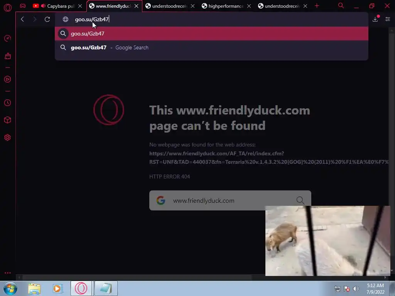
Task: Open the Opera GX main menu logo
Action: click(8, 8)
